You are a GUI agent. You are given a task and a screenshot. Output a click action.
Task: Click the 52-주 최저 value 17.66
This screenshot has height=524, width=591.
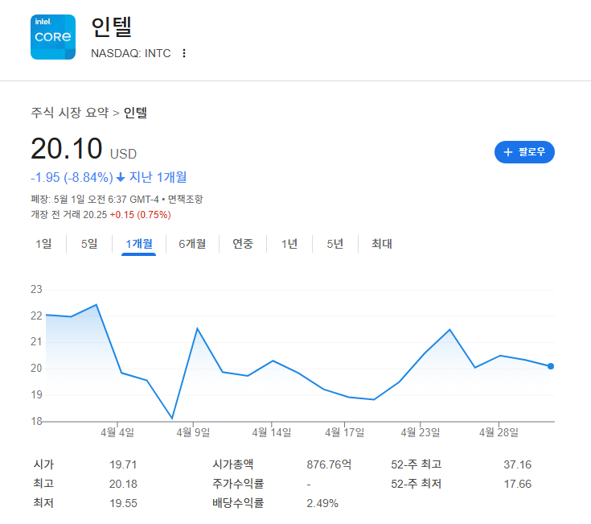point(518,484)
